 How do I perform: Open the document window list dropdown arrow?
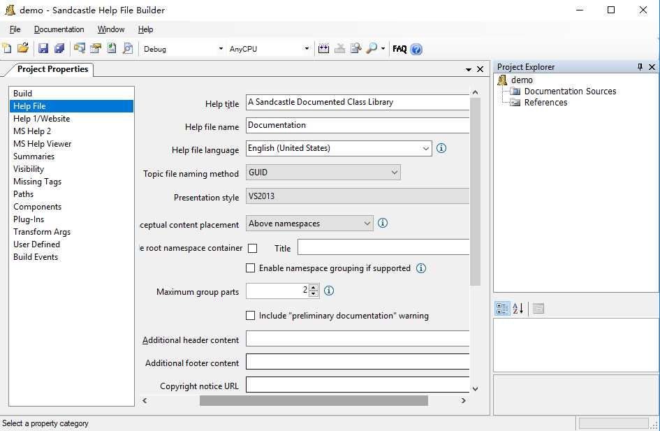coord(469,69)
